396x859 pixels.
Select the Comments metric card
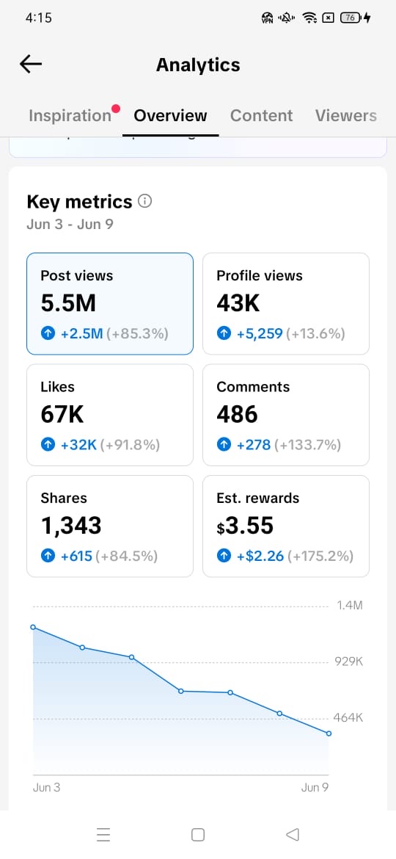286,416
